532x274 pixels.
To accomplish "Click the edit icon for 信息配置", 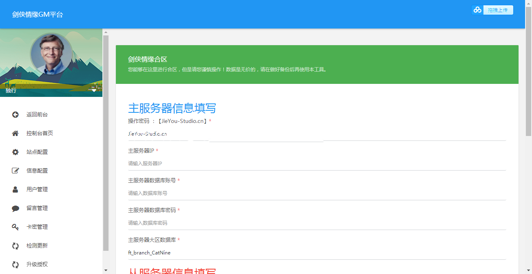I will tap(16, 171).
